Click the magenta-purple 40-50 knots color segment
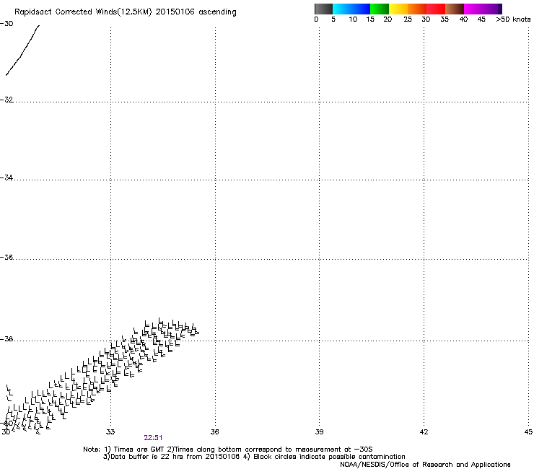 click(x=483, y=9)
